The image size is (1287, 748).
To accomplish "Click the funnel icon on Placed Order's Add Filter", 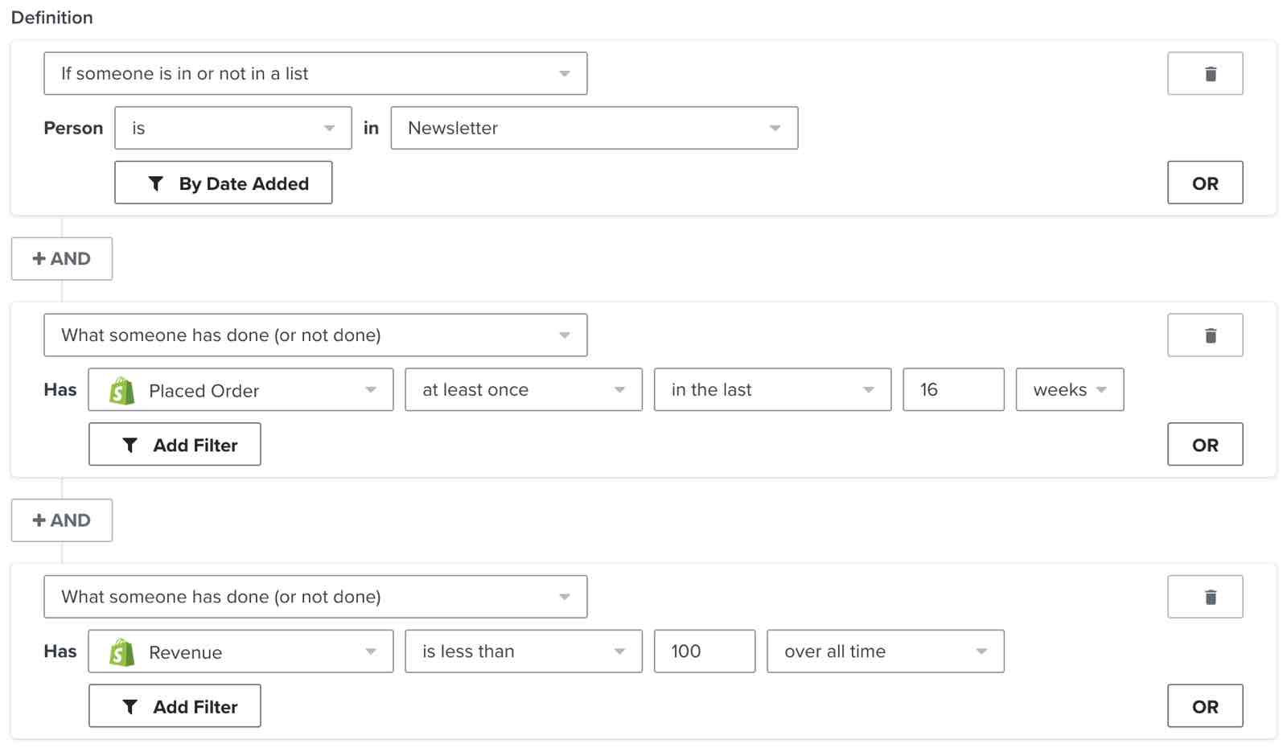I will coord(130,444).
